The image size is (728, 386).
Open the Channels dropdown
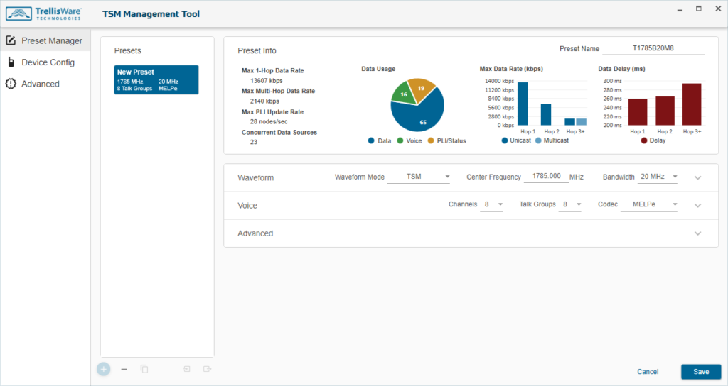(492, 205)
